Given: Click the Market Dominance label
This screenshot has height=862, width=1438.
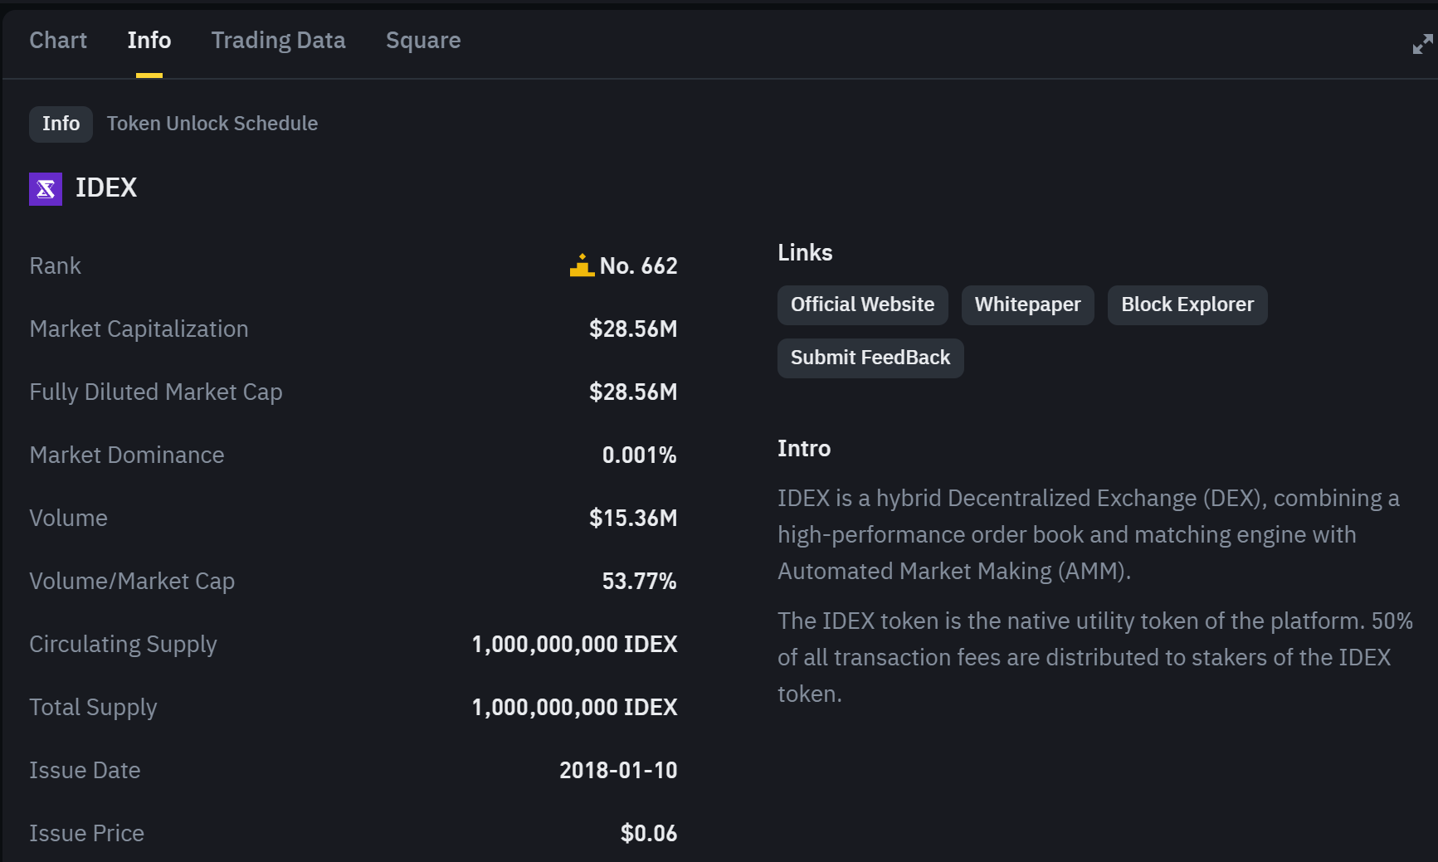Looking at the screenshot, I should [127, 455].
